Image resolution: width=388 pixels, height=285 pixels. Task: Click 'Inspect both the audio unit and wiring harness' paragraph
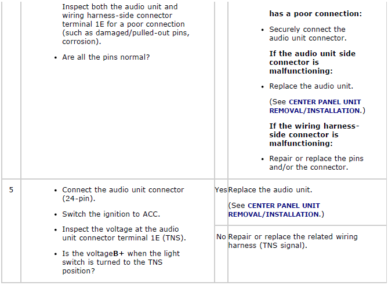pyautogui.click(x=126, y=24)
